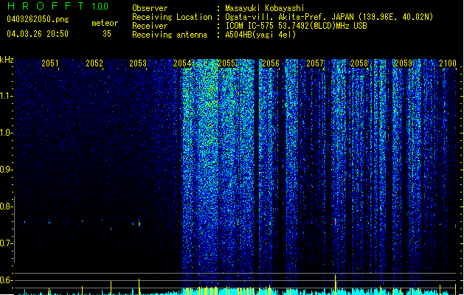Click the 2052 time marker
Screen dimensions: 464x295
click(x=94, y=63)
